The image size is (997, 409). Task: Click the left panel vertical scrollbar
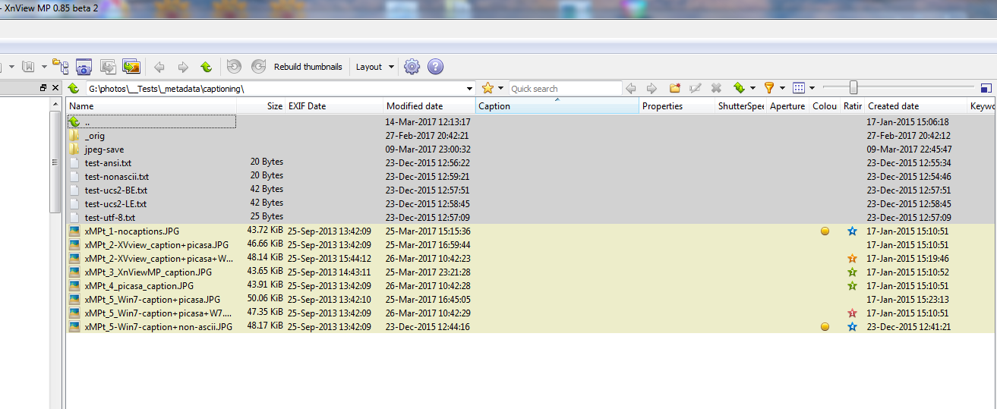point(55,162)
